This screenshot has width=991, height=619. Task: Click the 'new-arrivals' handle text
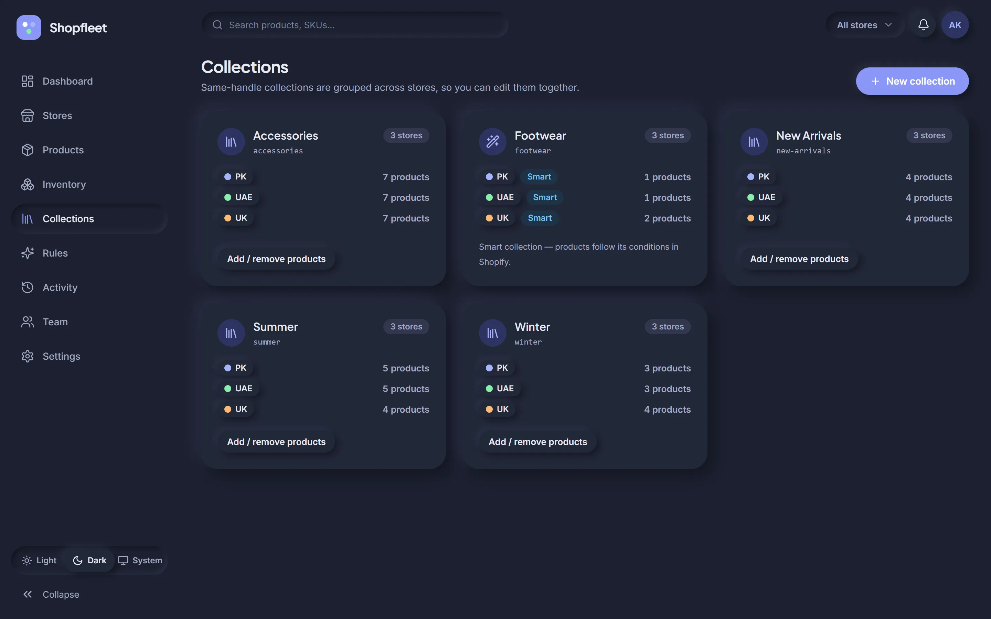click(803, 151)
